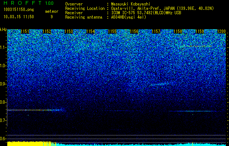The width and height of the screenshot is (229, 146).
Task: Click the gray vertical bar at left axis
Action: click(7, 112)
